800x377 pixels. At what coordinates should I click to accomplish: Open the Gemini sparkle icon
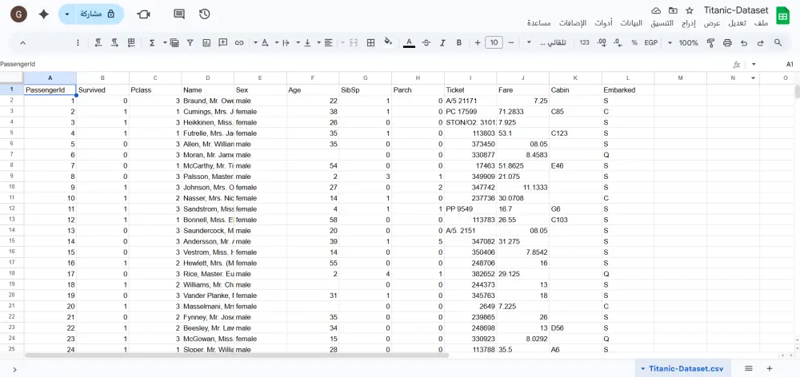click(x=44, y=14)
